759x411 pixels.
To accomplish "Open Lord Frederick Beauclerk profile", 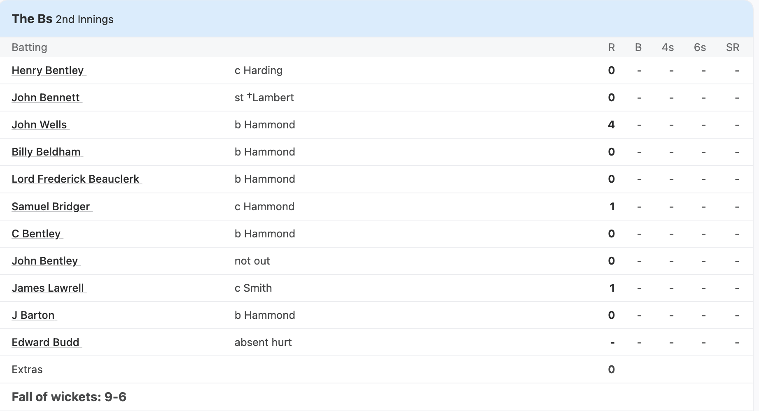I will [76, 179].
